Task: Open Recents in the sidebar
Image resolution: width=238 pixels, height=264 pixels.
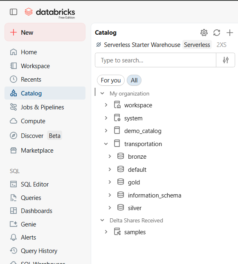Action: pos(45,79)
